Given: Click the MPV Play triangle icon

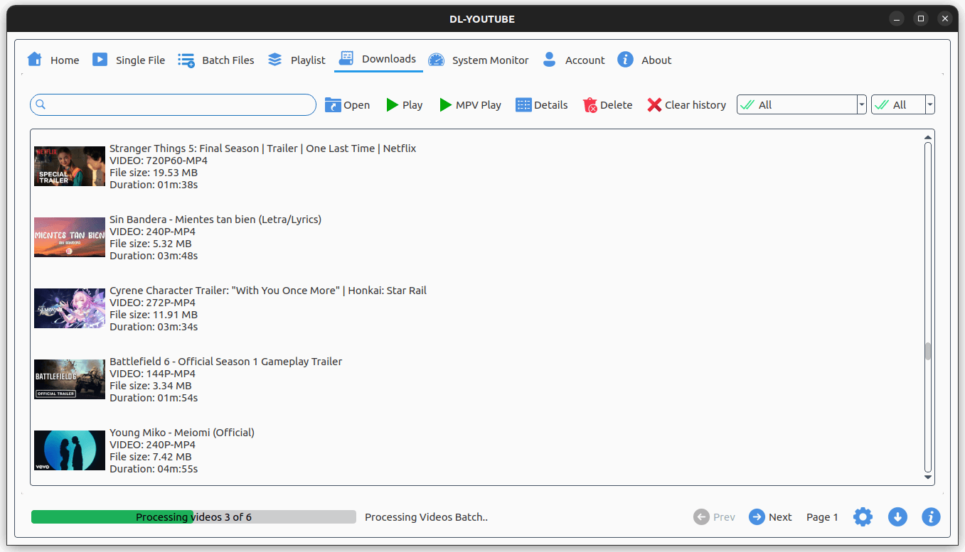Looking at the screenshot, I should coord(446,105).
